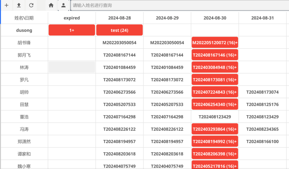Screen dimensions: 289x169
Task: Open the user profile icon
Action: click(63, 5)
